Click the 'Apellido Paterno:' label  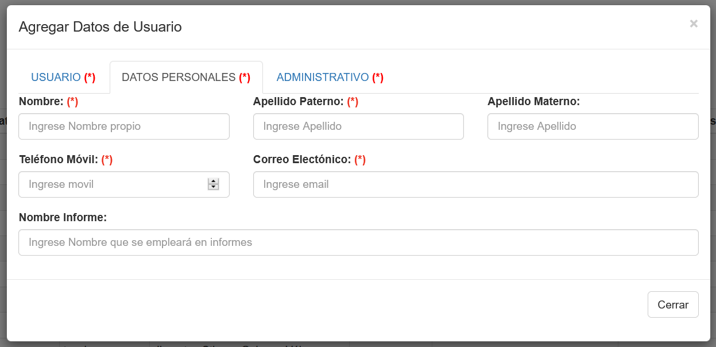(x=298, y=102)
